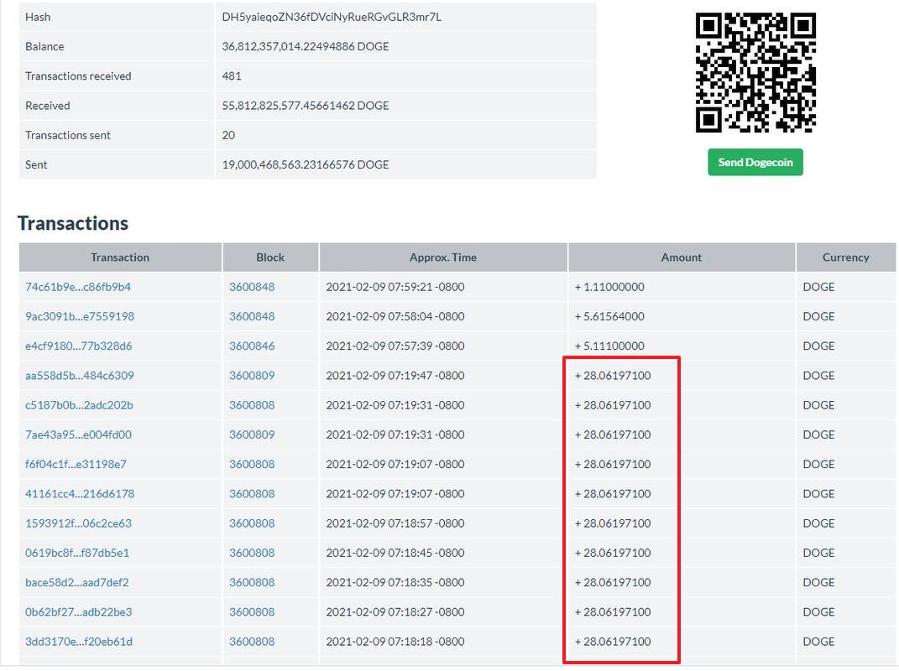The image size is (899, 671).
Task: Open transaction c5187b0b...2adc202b
Action: (x=79, y=405)
